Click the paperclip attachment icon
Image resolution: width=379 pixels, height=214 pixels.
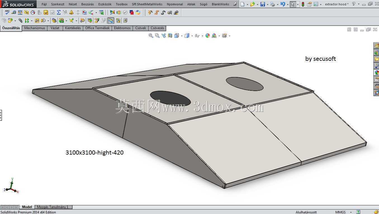coord(20,20)
